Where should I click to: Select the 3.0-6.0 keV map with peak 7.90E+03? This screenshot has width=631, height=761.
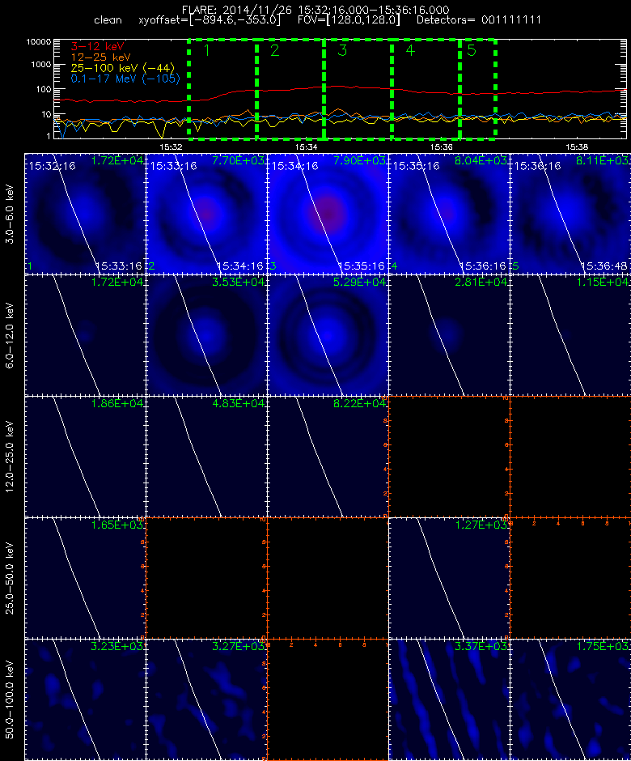click(x=328, y=214)
